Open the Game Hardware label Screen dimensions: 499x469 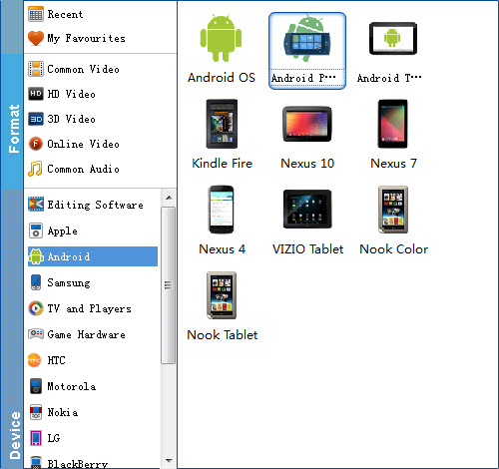(x=87, y=334)
